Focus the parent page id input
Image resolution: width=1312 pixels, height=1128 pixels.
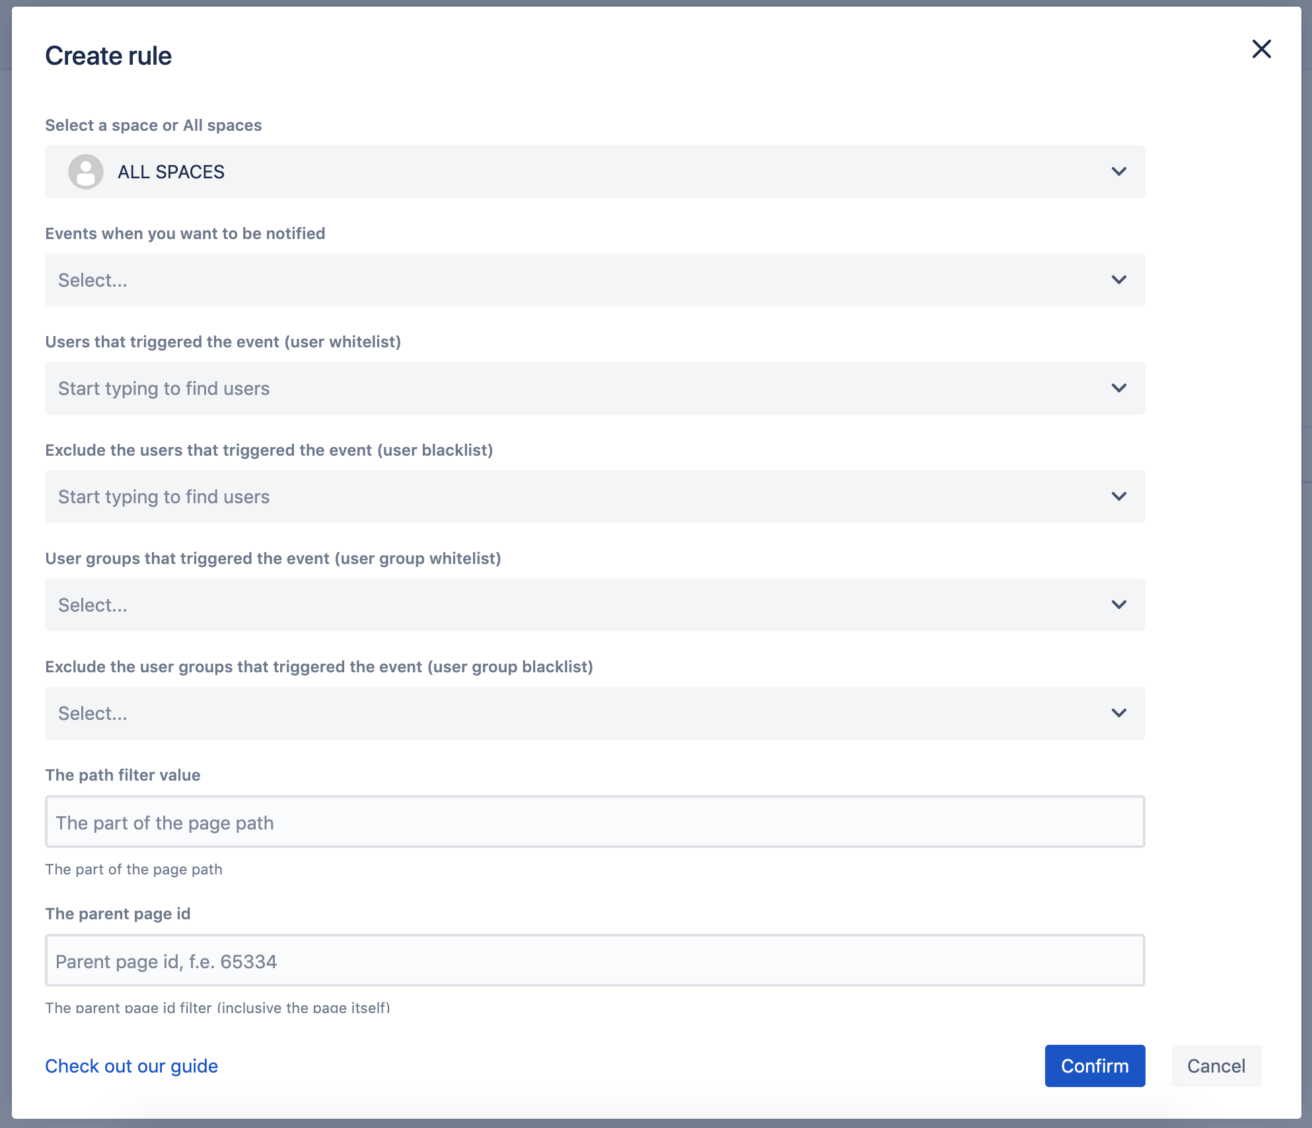click(595, 961)
